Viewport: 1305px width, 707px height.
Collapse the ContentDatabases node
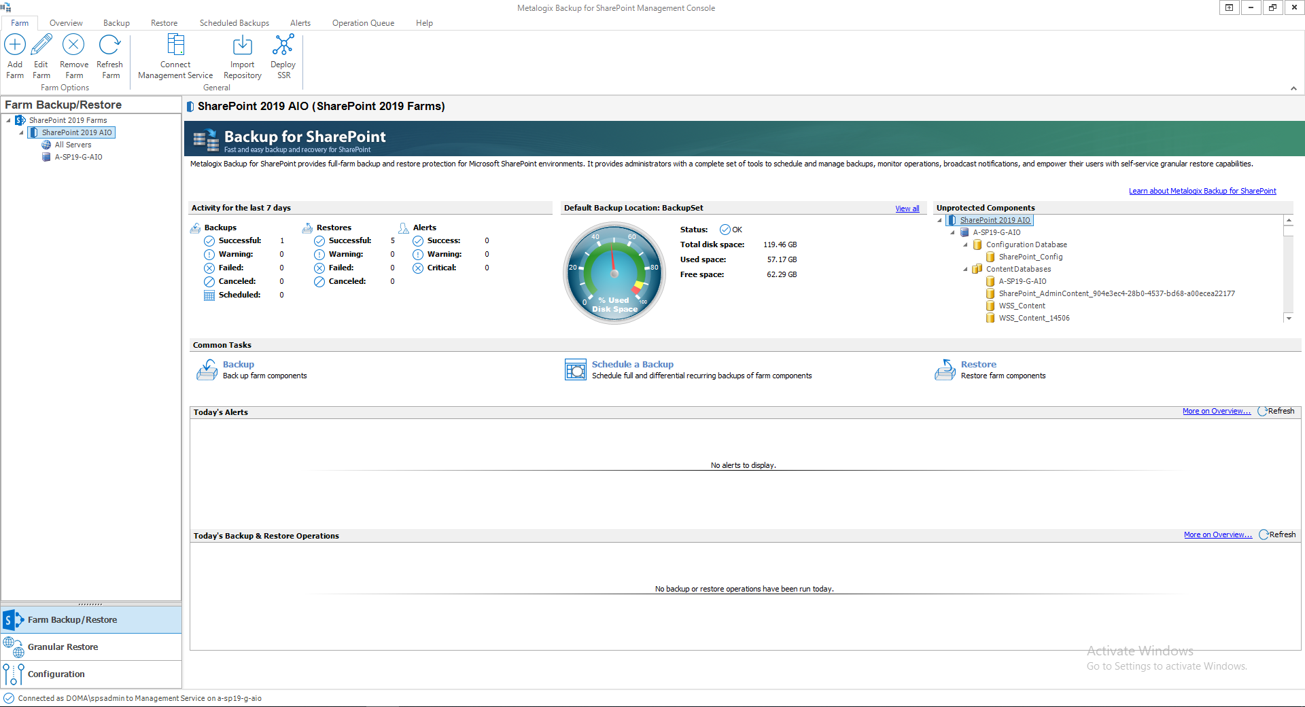tap(965, 270)
